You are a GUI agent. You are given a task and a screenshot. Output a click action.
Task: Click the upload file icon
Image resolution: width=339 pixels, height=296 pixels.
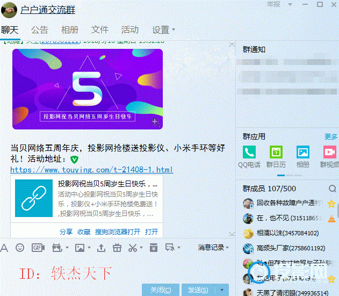(x=101, y=248)
